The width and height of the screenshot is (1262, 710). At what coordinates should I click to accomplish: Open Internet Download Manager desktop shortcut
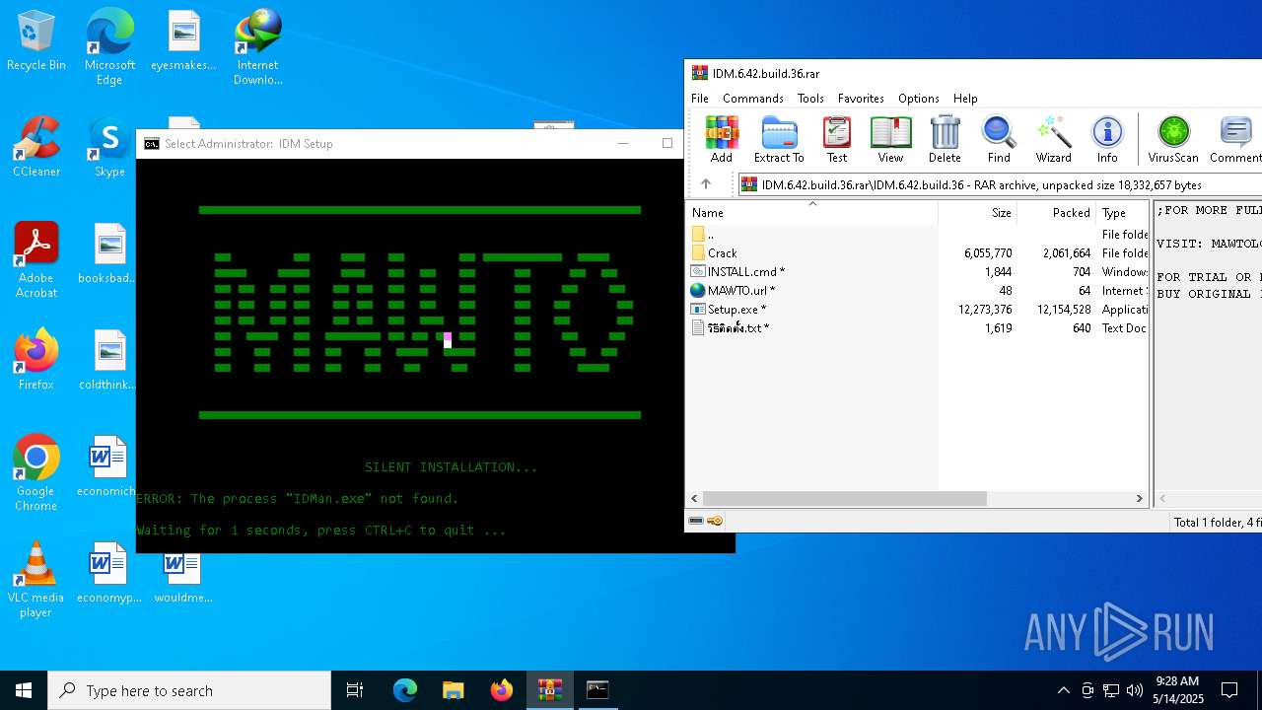258,47
